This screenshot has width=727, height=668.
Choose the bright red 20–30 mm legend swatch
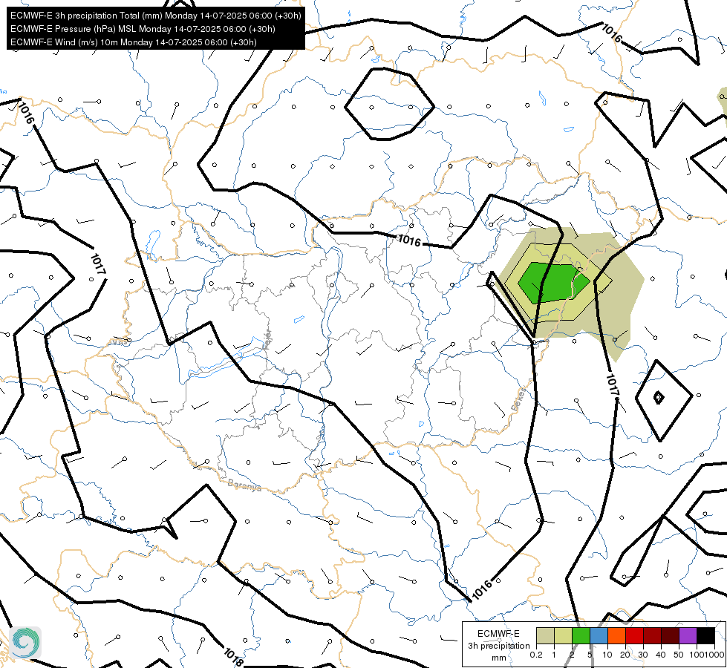634,635
